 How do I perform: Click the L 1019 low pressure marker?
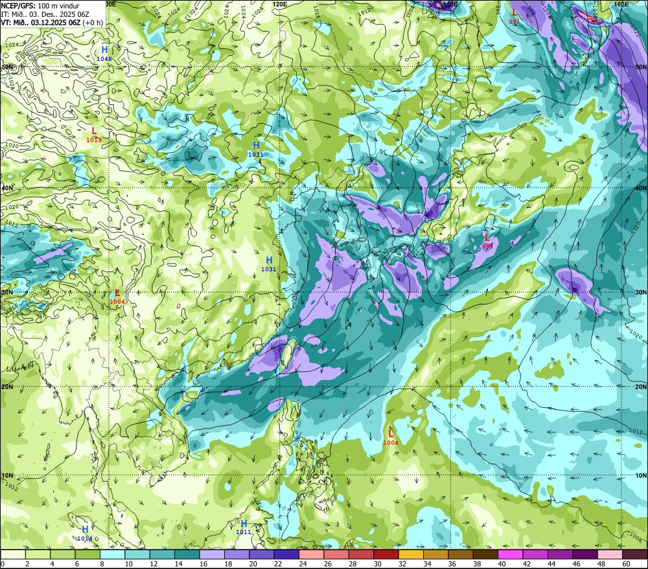tap(94, 135)
